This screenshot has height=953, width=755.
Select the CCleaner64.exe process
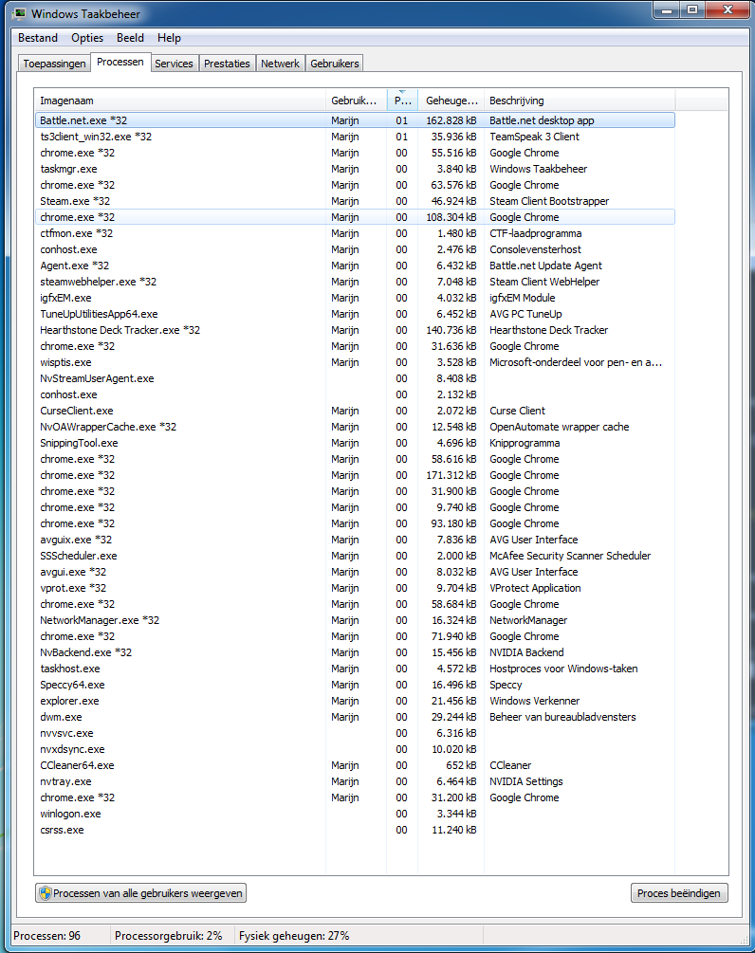(x=355, y=765)
